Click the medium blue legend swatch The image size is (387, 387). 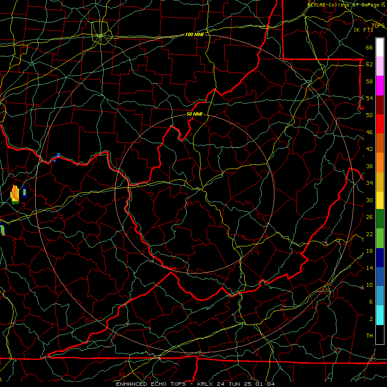pyautogui.click(x=380, y=277)
